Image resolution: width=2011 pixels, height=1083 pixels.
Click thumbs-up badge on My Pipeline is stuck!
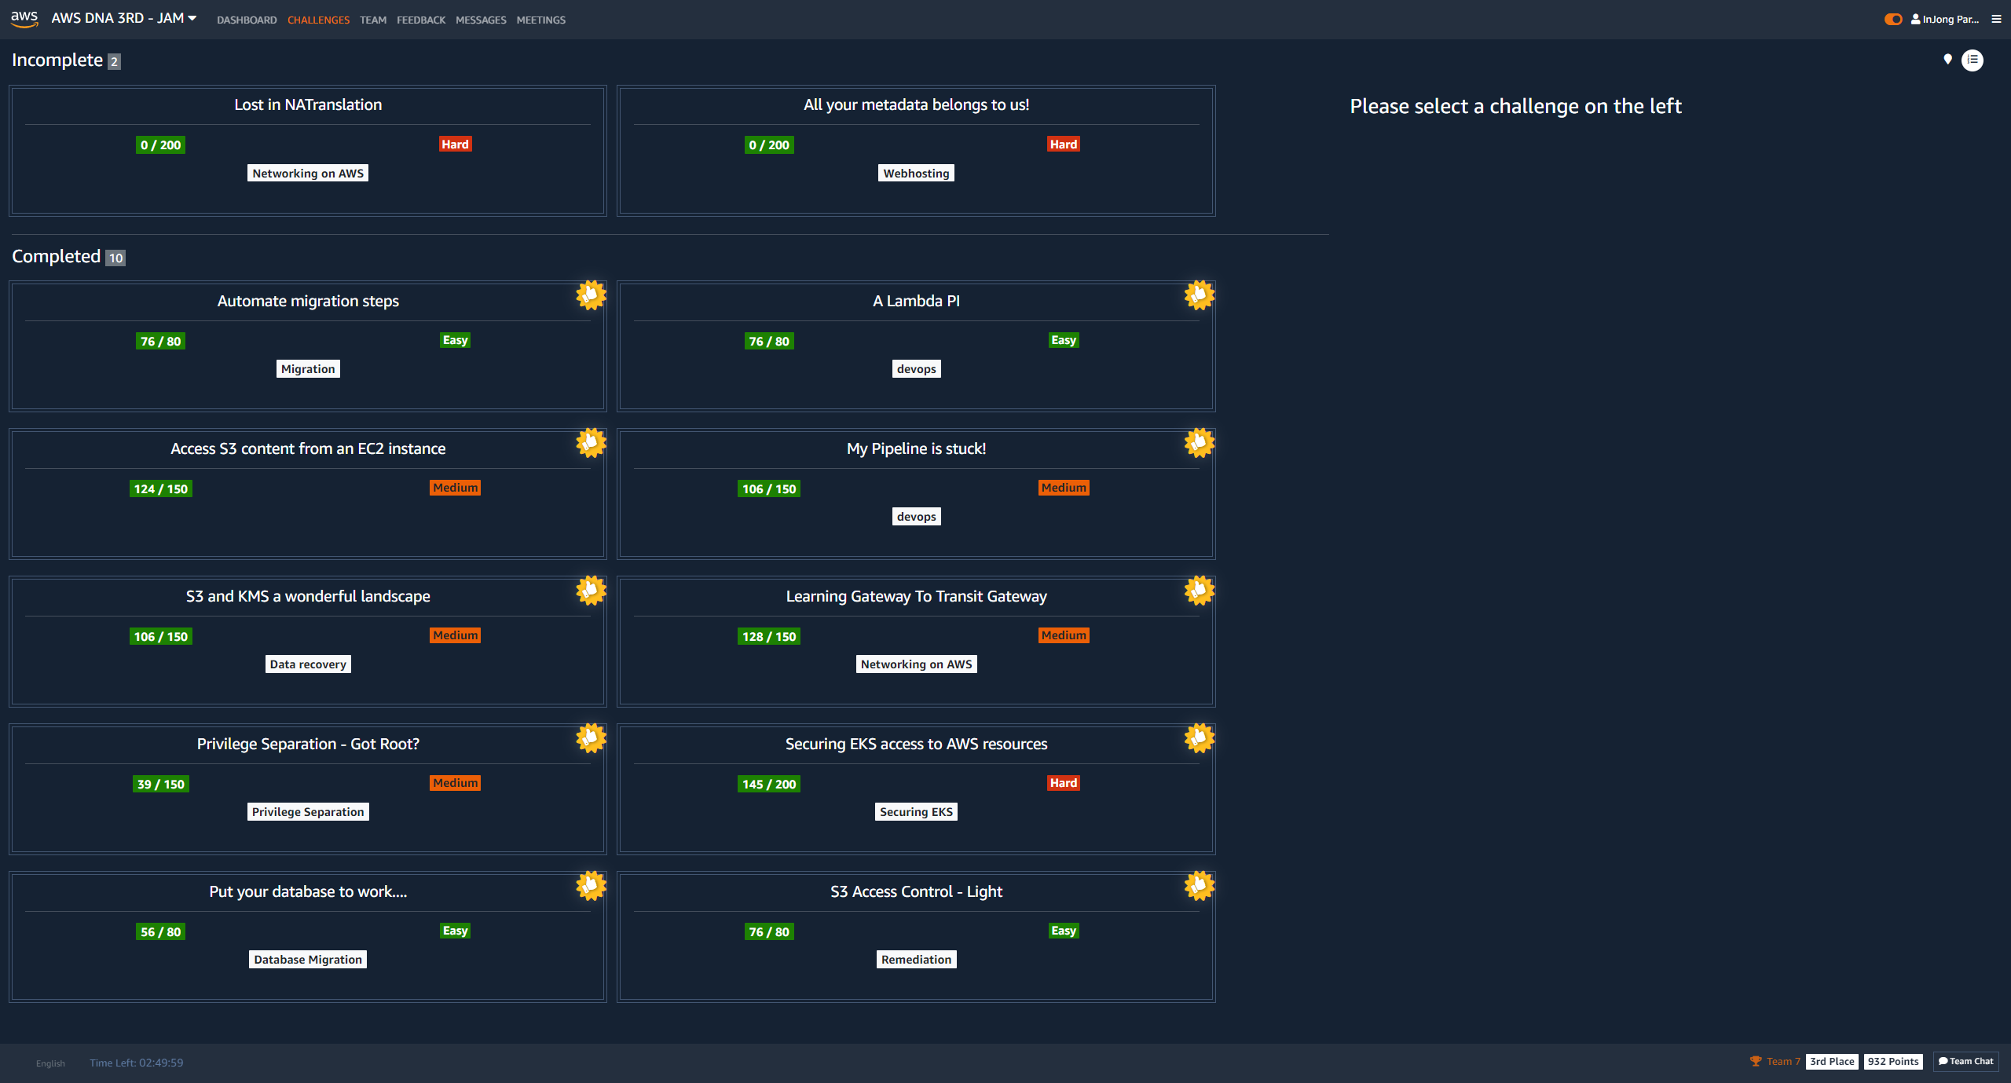click(1200, 443)
